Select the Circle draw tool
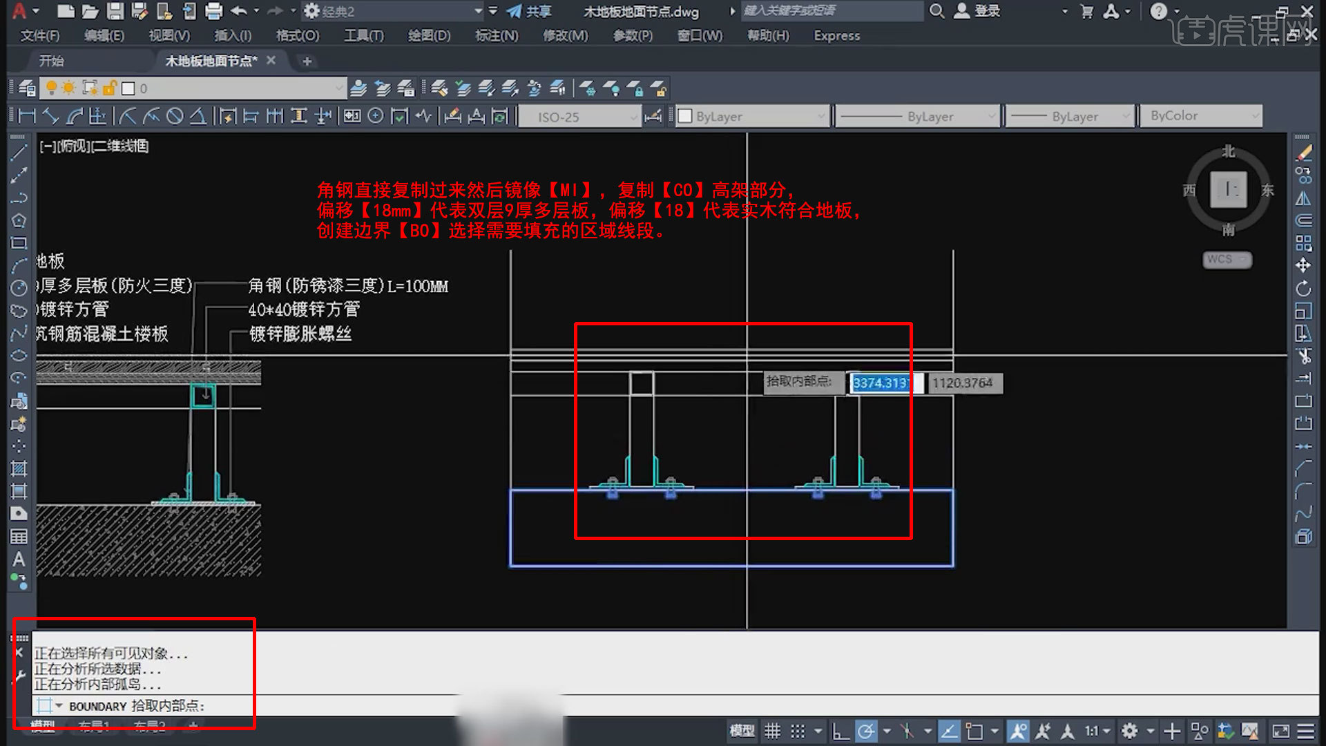Viewport: 1326px width, 746px height. point(19,288)
